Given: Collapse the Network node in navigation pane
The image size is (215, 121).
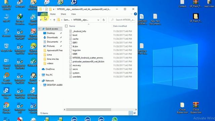Looking at the screenshot, I should [40, 81].
